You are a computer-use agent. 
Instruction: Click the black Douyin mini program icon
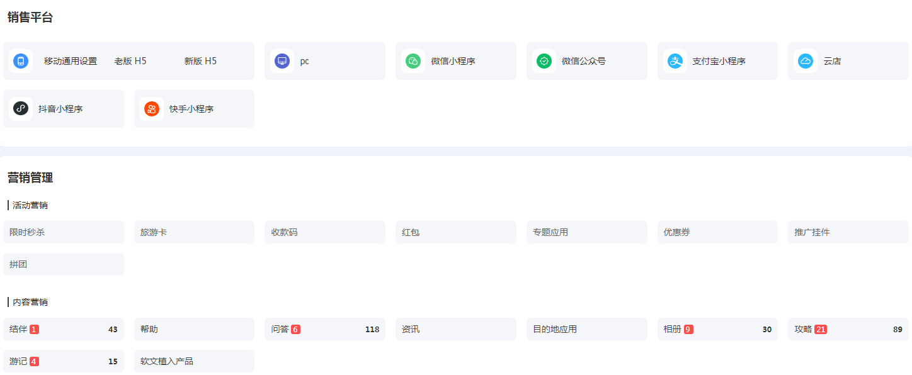pos(21,109)
